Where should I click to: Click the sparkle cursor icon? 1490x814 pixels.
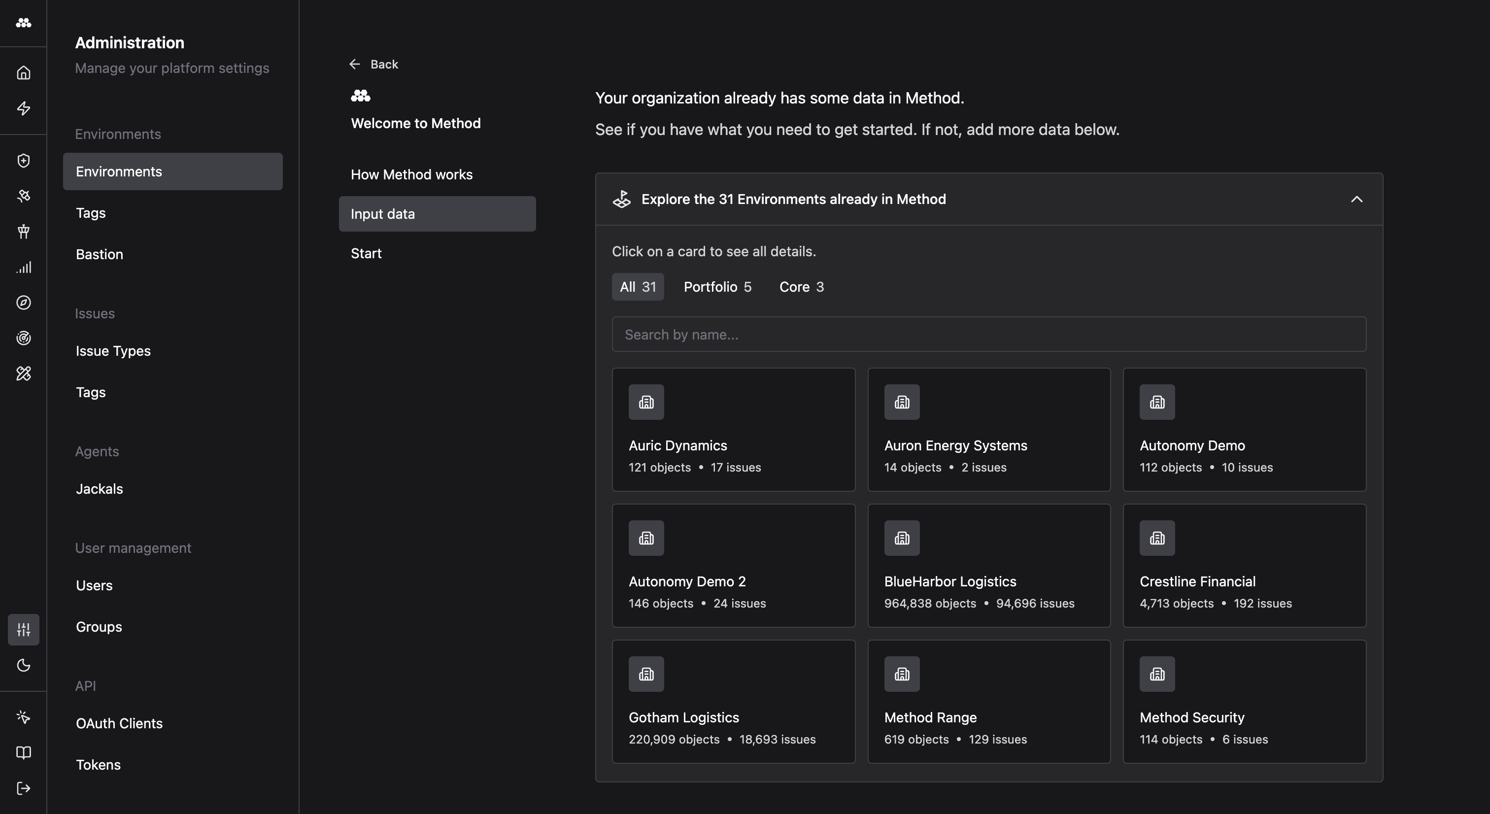point(23,717)
